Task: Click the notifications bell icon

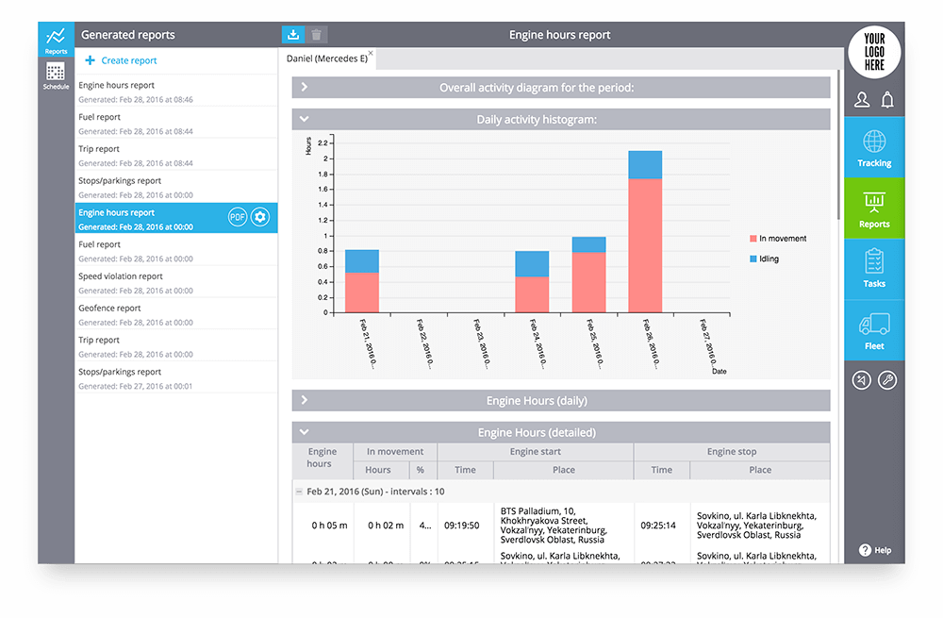Action: pos(887,100)
